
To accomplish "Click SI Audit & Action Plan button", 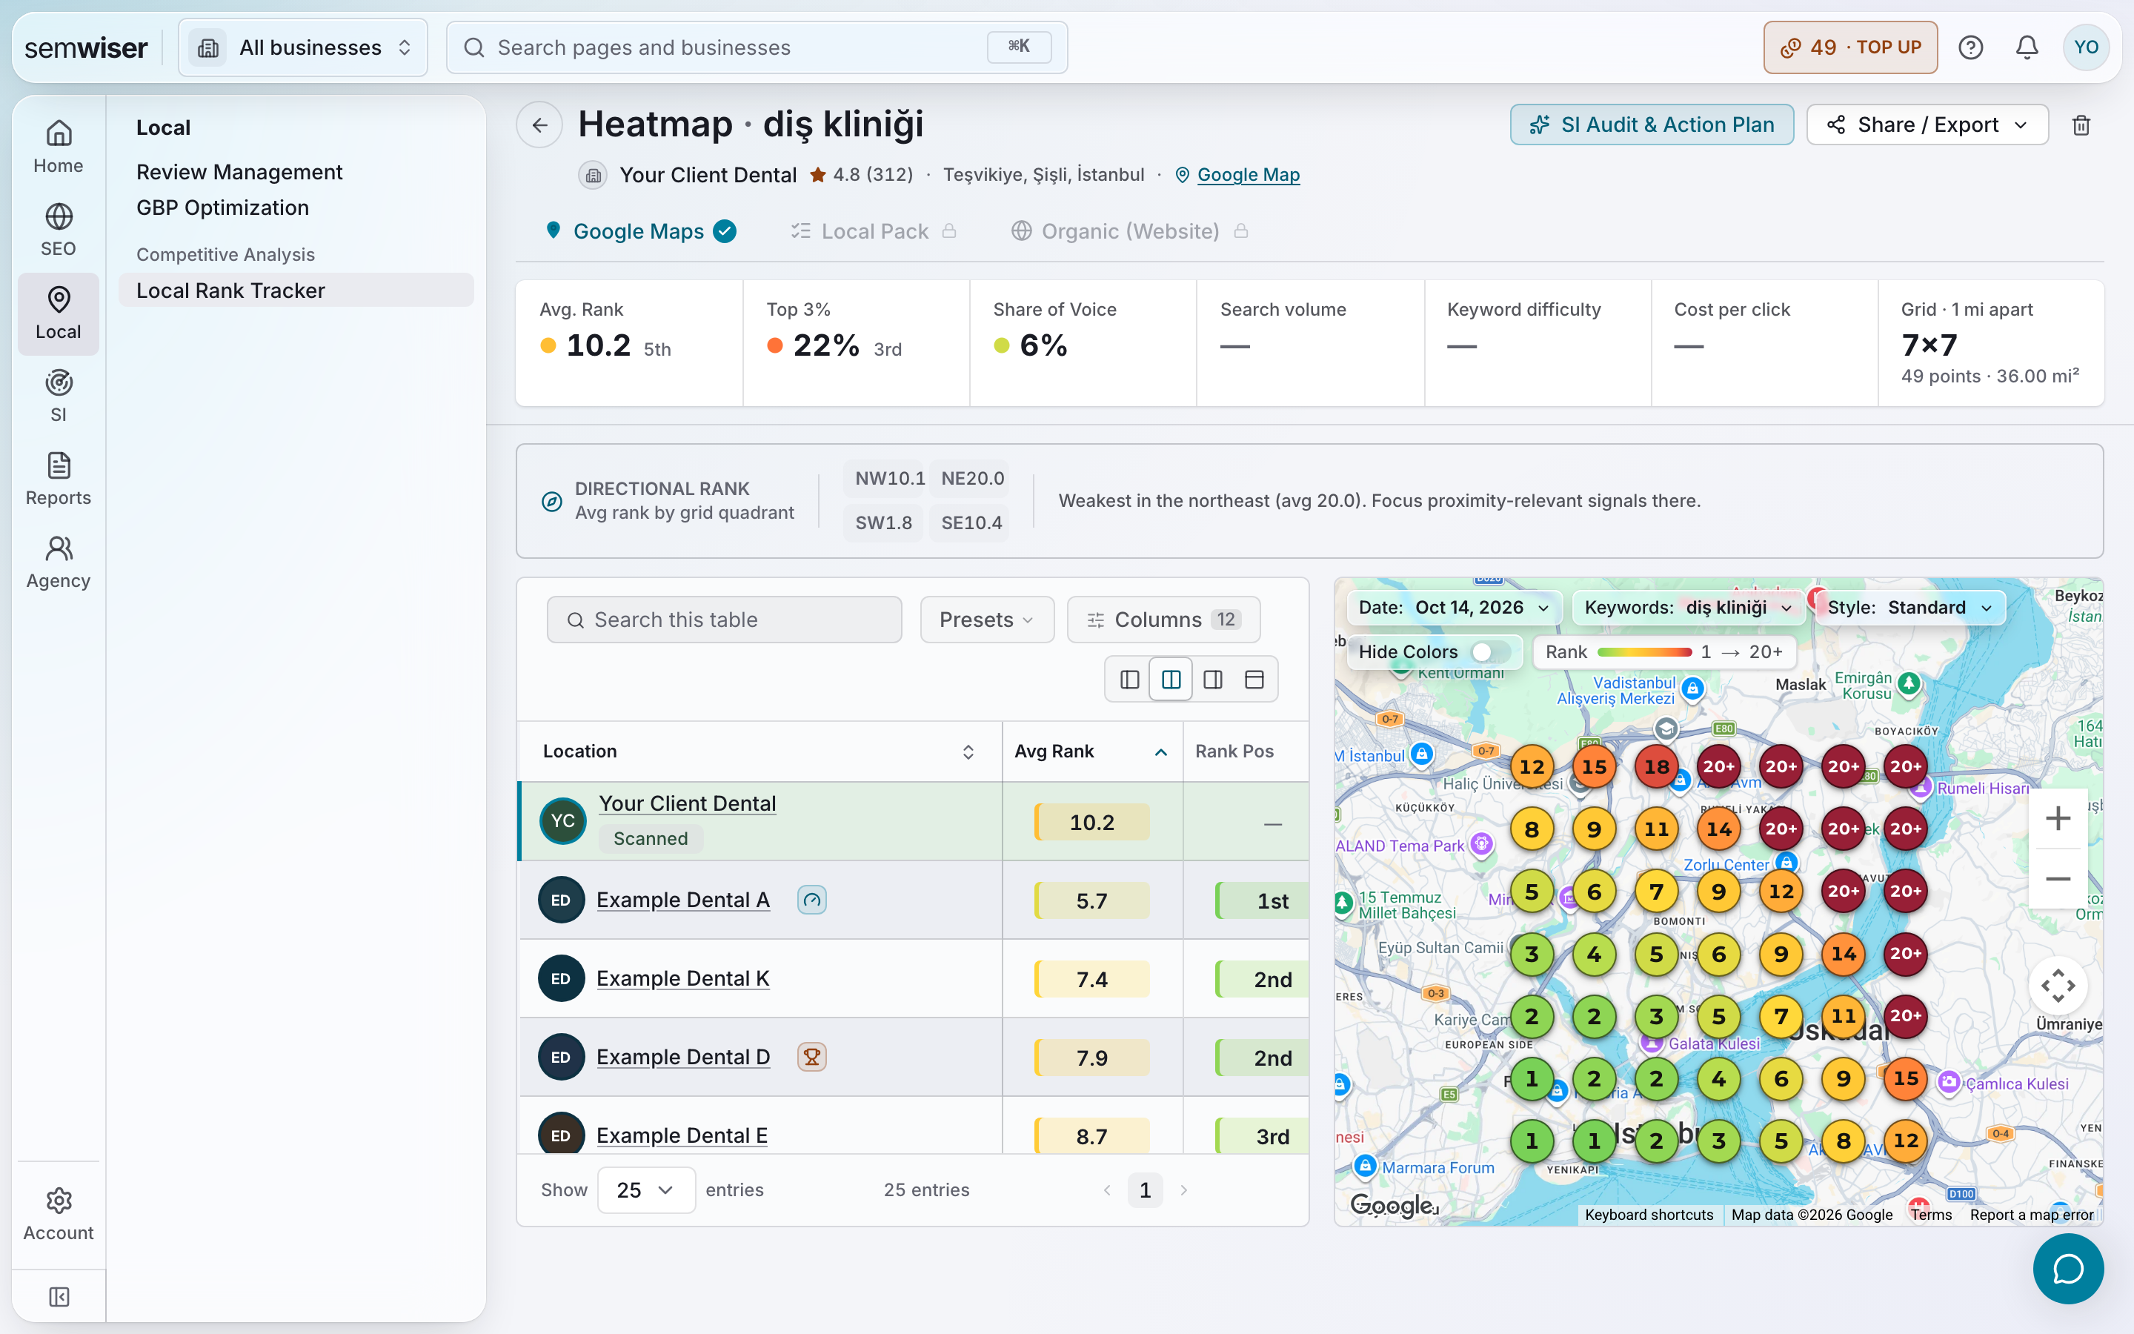I will (x=1652, y=125).
